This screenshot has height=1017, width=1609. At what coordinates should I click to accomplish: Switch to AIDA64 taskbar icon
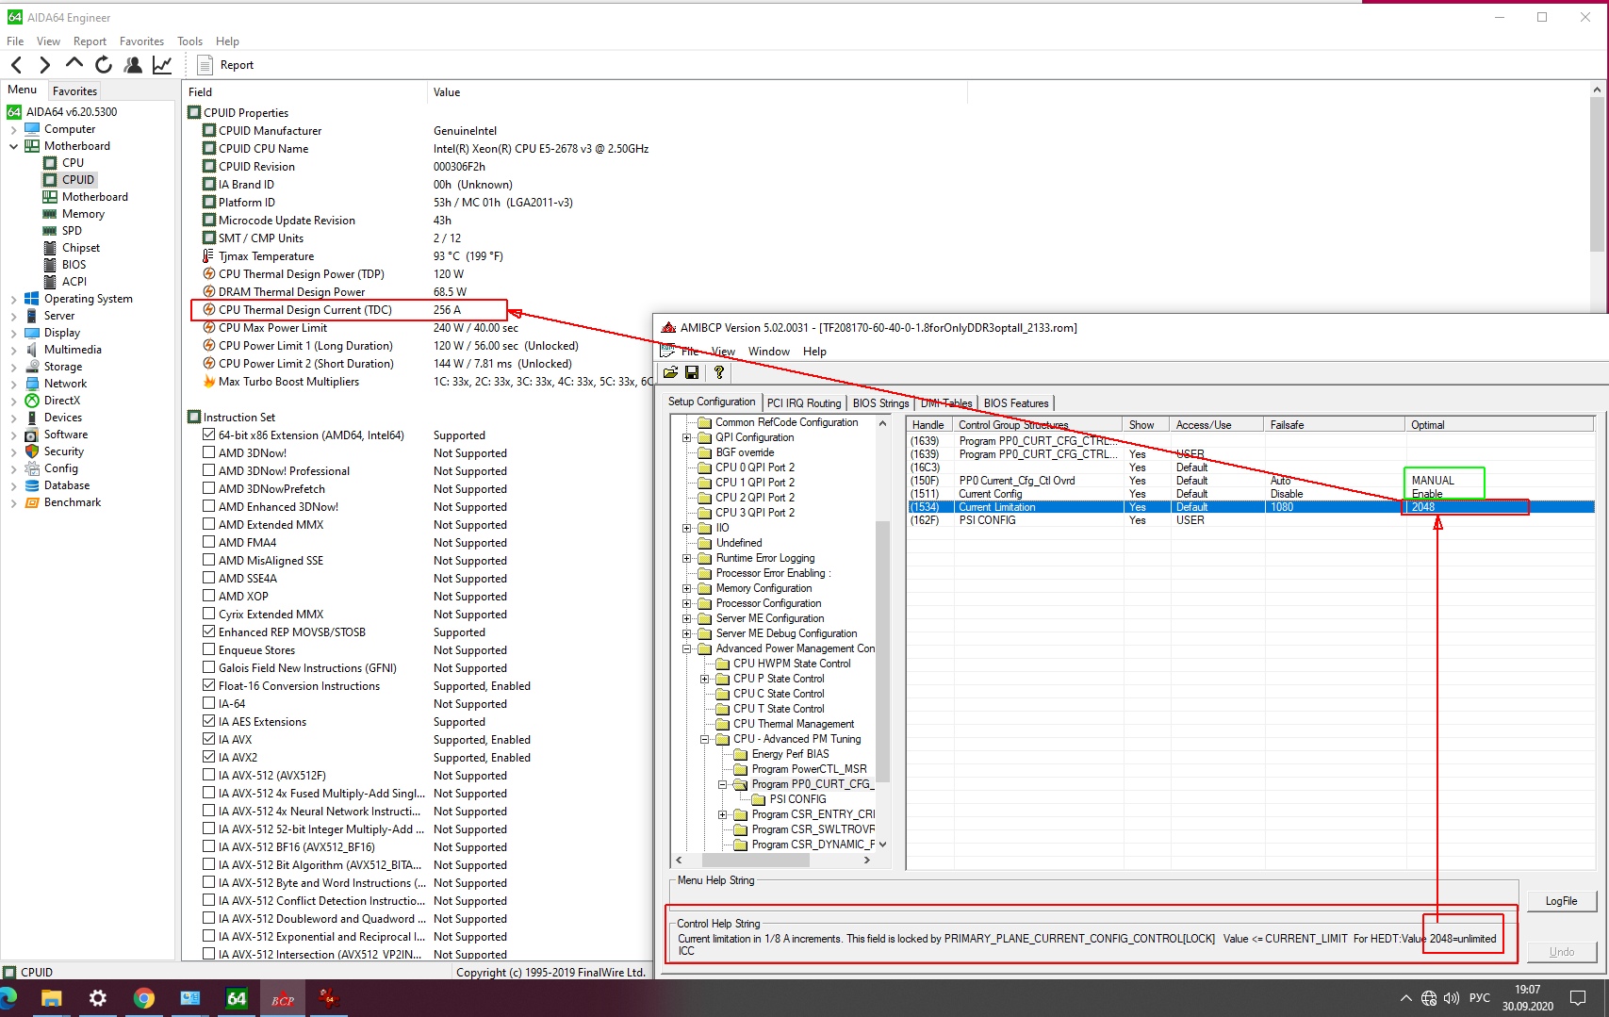[237, 998]
